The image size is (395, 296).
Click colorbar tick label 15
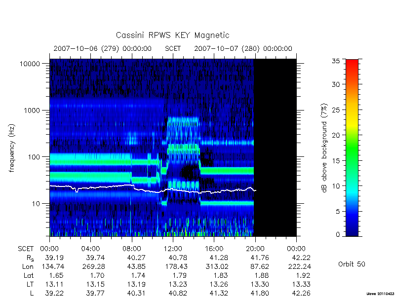tap(336, 161)
